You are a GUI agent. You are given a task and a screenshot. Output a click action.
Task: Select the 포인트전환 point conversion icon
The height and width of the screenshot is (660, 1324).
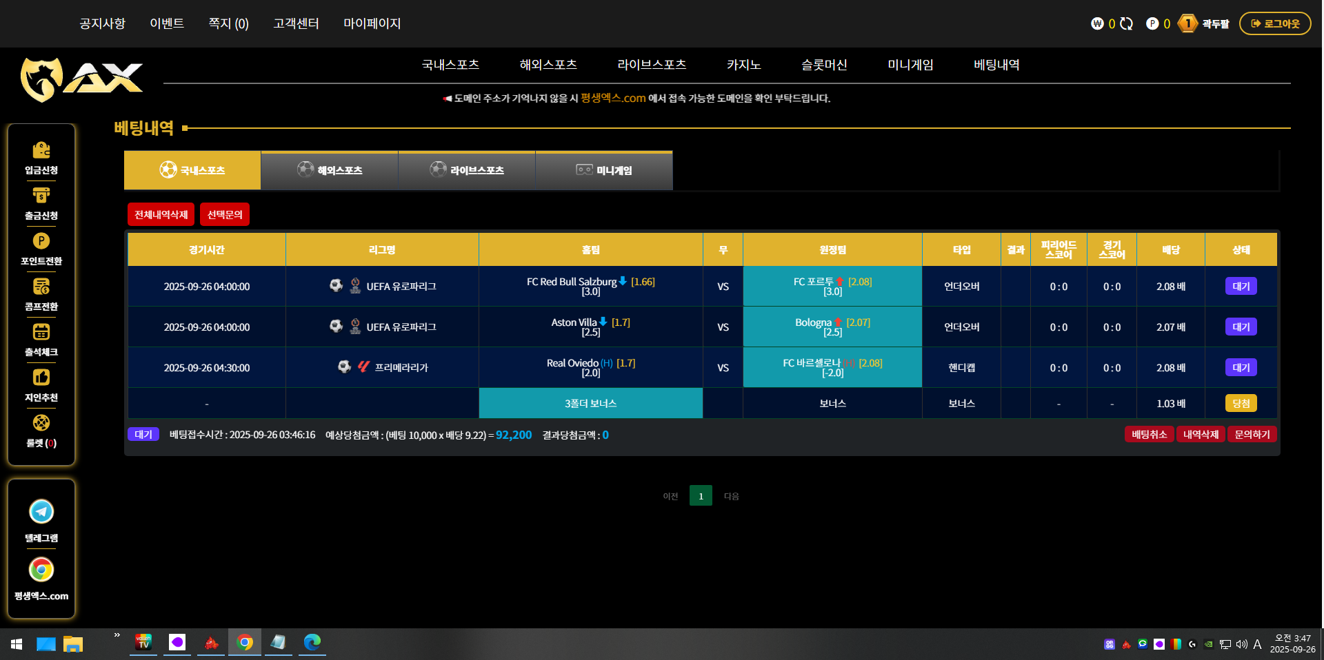[41, 241]
